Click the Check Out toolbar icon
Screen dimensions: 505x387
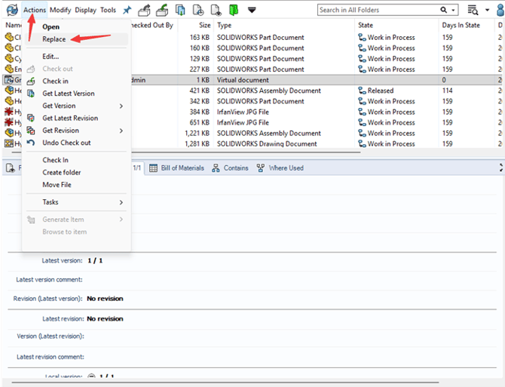tap(144, 10)
